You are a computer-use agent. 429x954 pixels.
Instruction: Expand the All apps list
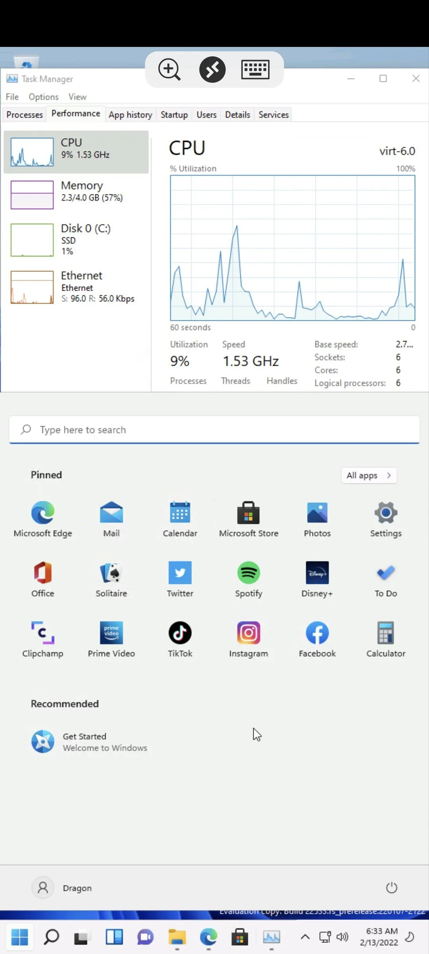[369, 475]
